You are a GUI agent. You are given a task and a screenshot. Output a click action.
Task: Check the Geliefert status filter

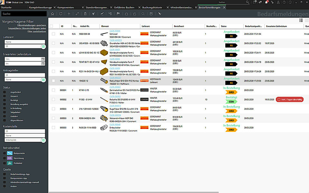tap(5, 116)
